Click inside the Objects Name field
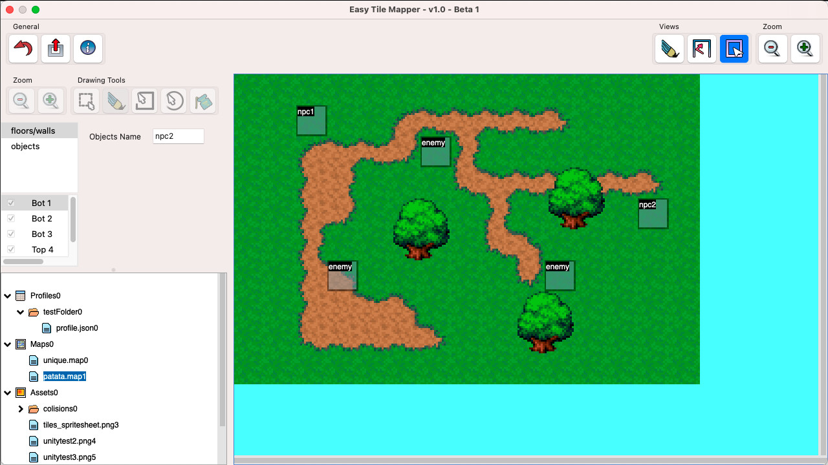This screenshot has height=465, width=828. [x=178, y=136]
